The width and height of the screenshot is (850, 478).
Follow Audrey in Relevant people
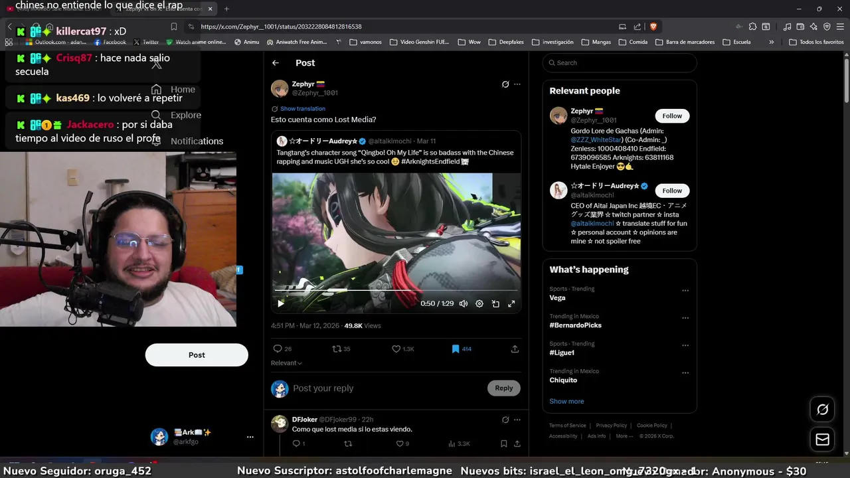pyautogui.click(x=672, y=191)
